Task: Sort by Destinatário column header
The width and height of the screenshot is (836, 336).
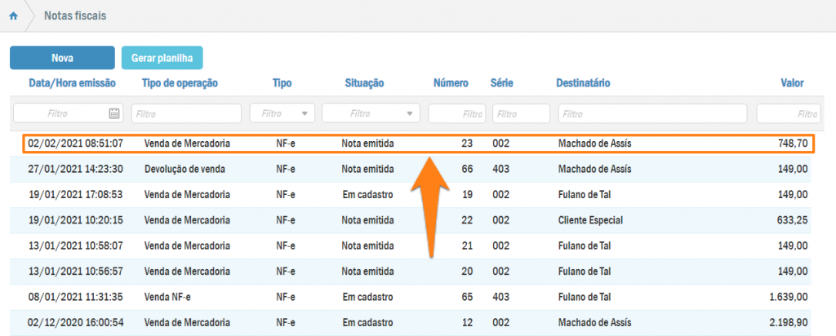Action: pyautogui.click(x=583, y=83)
